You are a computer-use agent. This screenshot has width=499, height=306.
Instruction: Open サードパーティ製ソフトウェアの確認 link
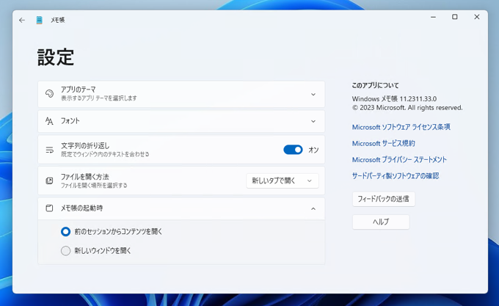tap(396, 176)
